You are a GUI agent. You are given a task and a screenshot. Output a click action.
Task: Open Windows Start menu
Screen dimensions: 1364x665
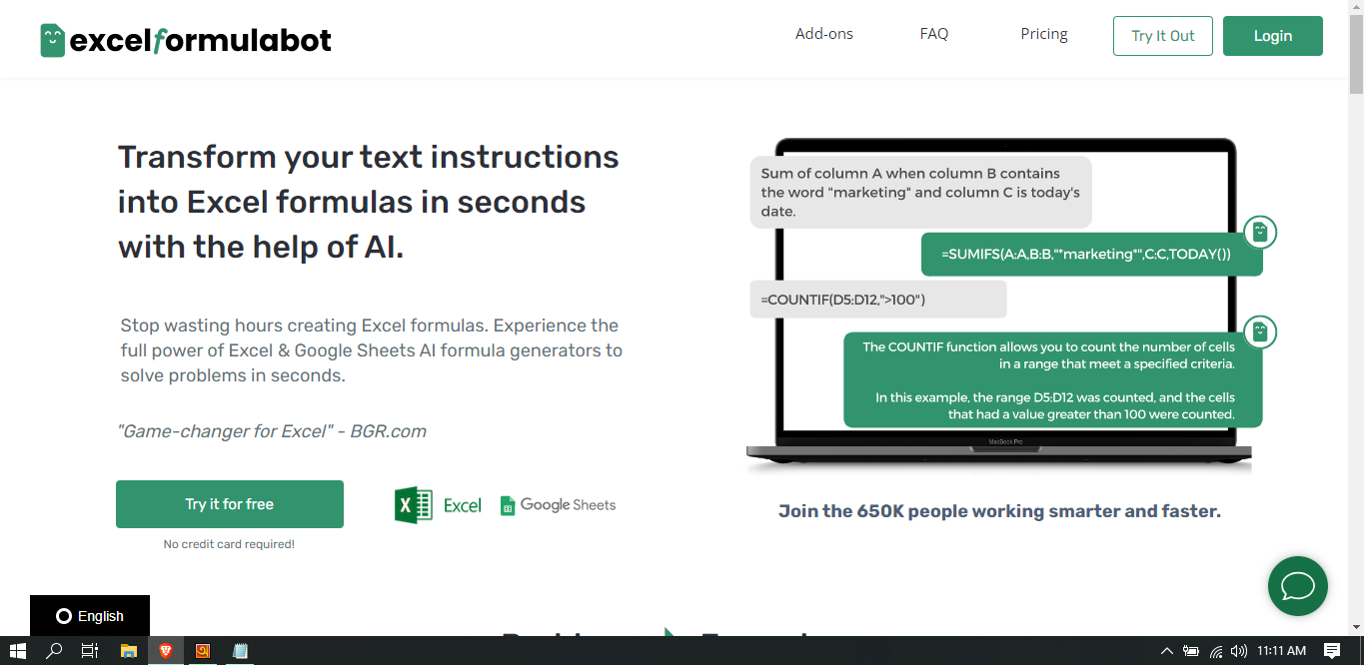tap(17, 651)
